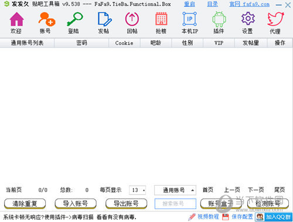Click the 导入账号 button
The height and width of the screenshot is (222, 293).
(x=76, y=204)
